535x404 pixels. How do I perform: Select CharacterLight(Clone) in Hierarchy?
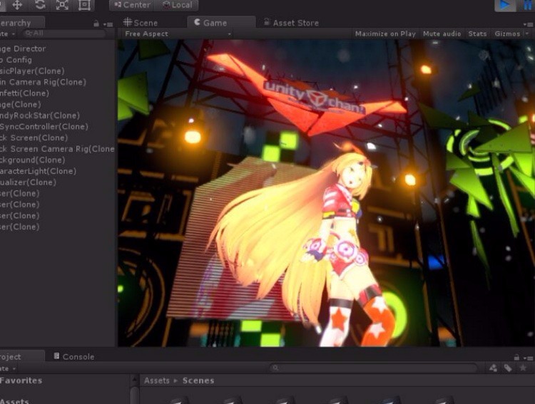coord(57,171)
